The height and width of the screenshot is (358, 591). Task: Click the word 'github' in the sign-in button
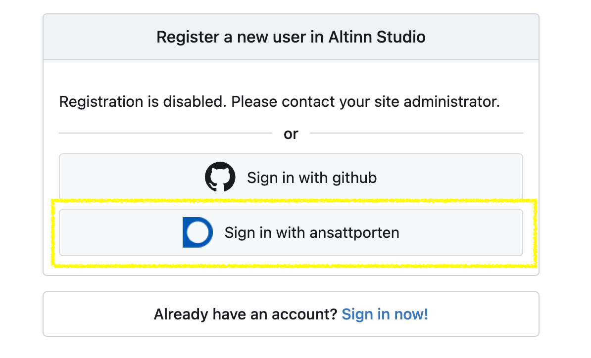point(354,178)
